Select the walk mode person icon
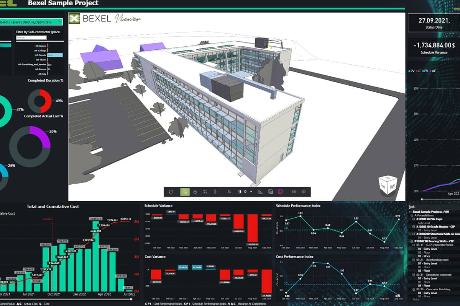This screenshot has height=306, width=460. [215, 192]
